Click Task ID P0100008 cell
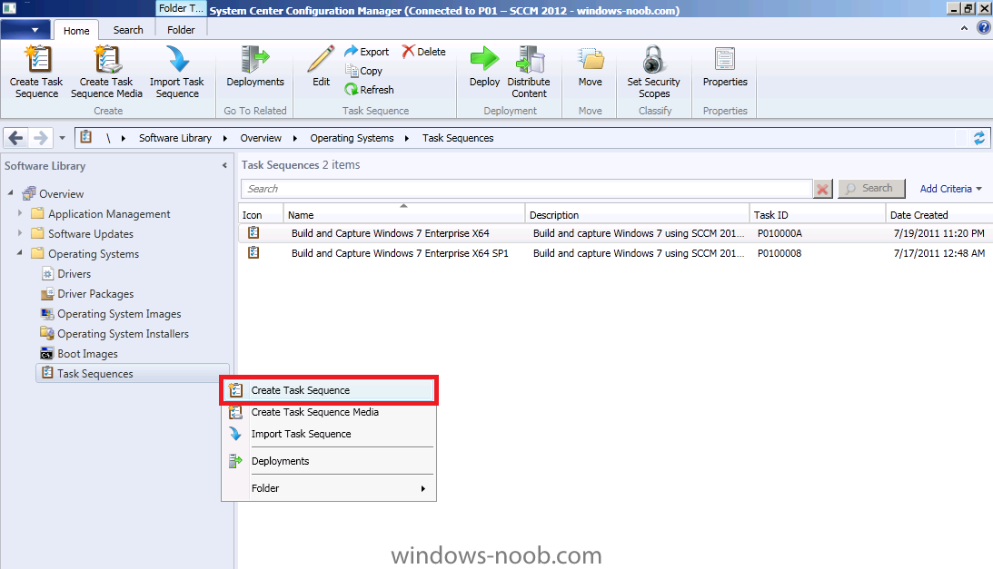Screen dimensions: 993x569 point(779,253)
